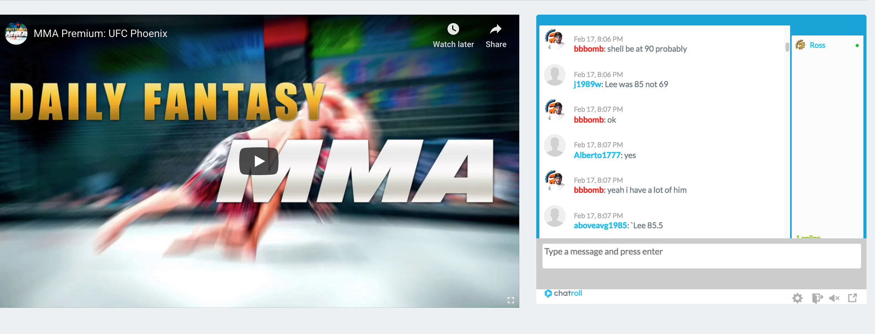Click aboveavg1985 default avatar

(555, 216)
